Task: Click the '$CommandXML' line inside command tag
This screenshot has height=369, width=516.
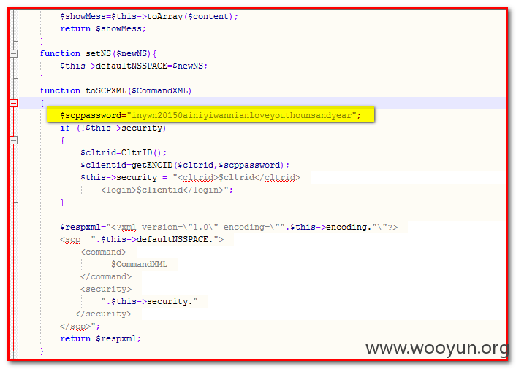Action: [139, 264]
